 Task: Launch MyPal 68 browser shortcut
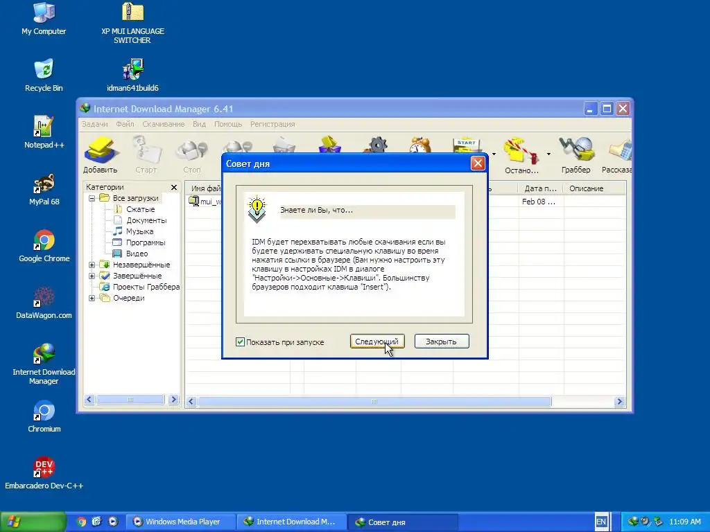pyautogui.click(x=44, y=189)
